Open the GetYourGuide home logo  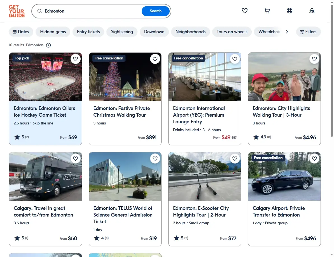[x=17, y=11]
